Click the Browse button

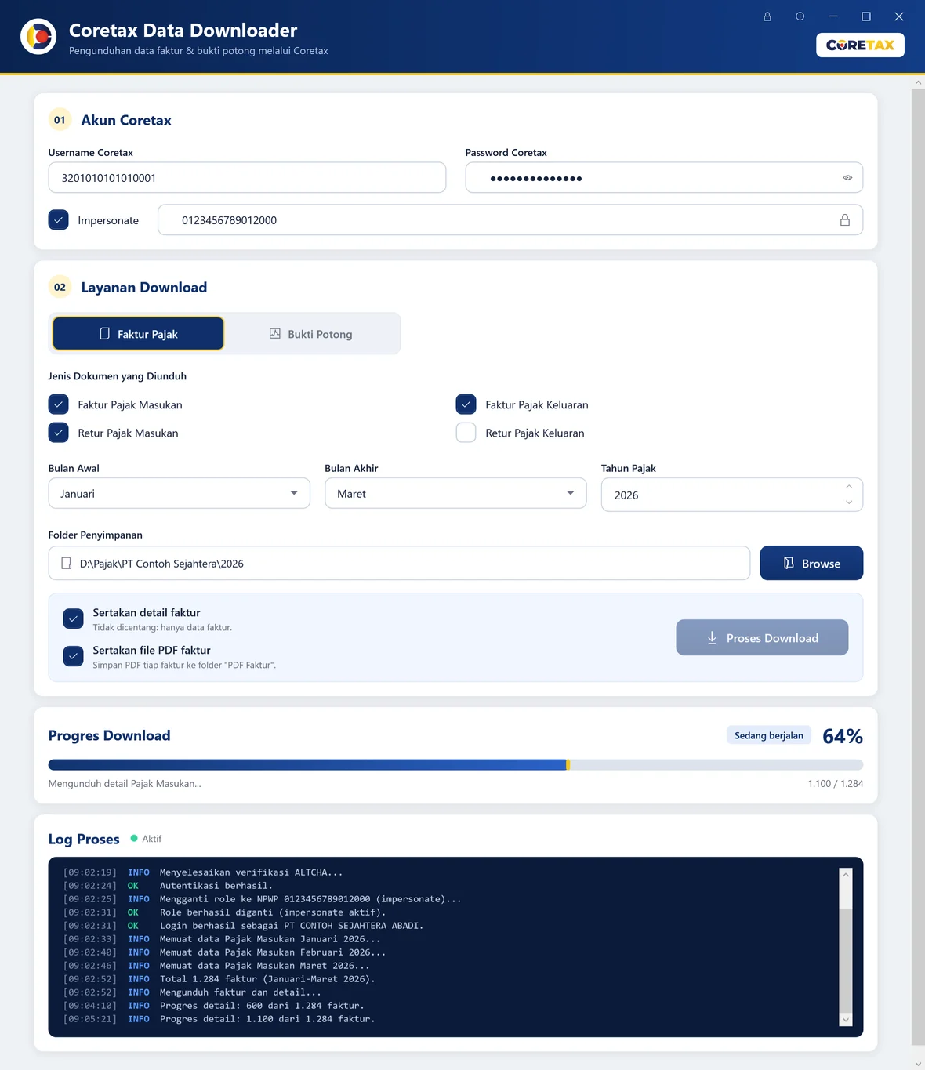pos(811,564)
